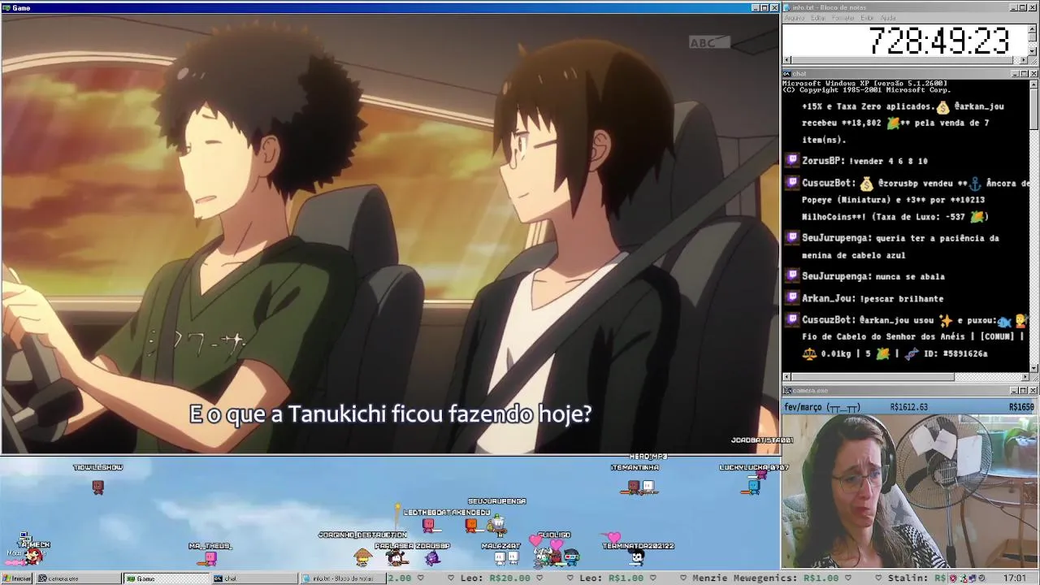This screenshot has width=1040, height=585.
Task: Click the chat horizontal scrollbar thumb
Action: click(x=873, y=377)
